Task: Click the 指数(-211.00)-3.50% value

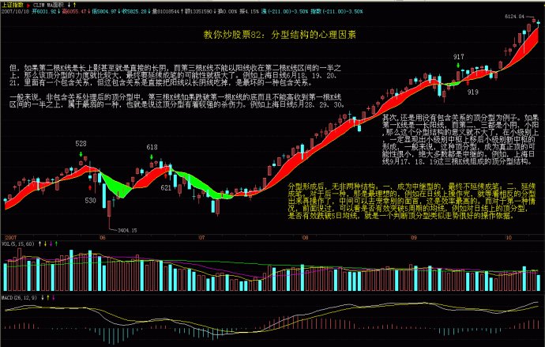Action: click(x=336, y=12)
